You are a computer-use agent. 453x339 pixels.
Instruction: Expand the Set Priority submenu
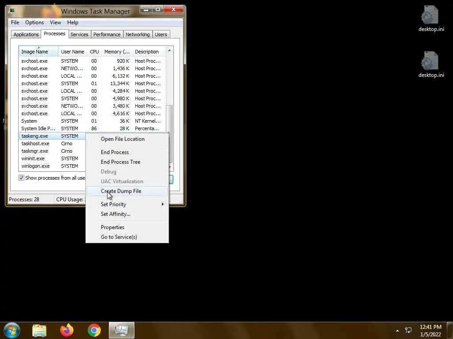point(127,204)
